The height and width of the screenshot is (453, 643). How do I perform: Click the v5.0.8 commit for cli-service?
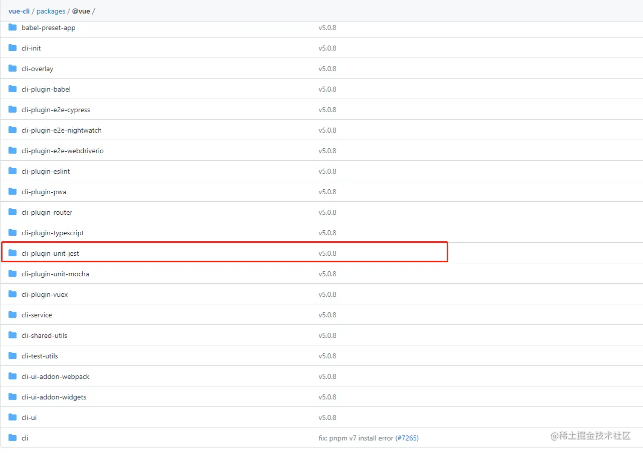tap(328, 315)
